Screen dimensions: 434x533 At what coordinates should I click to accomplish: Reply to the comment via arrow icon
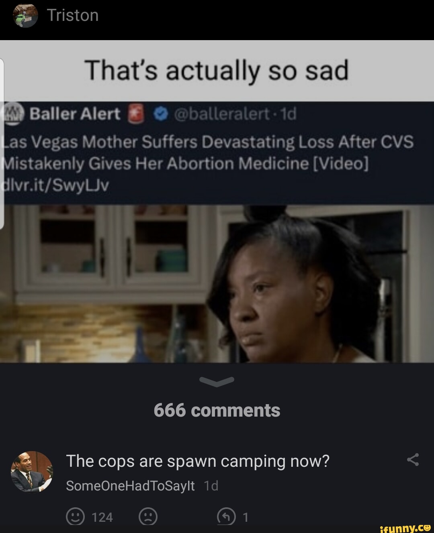(x=226, y=517)
